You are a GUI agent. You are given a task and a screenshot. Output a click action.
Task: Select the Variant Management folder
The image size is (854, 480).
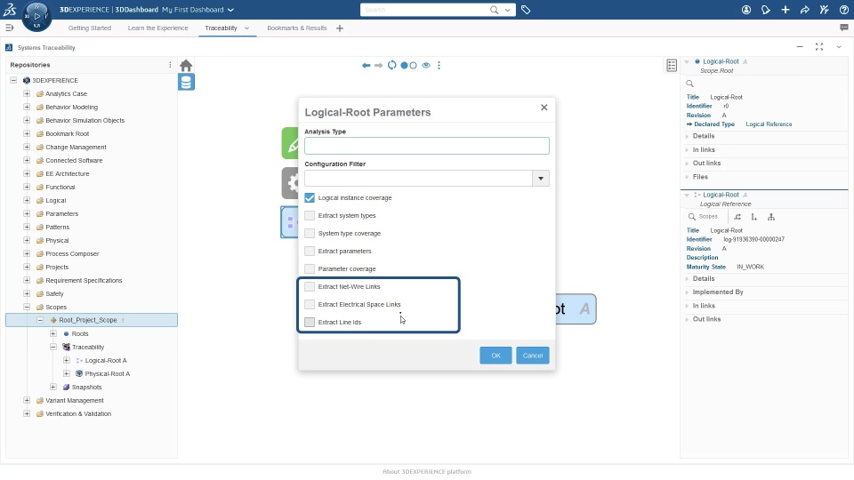coord(74,401)
